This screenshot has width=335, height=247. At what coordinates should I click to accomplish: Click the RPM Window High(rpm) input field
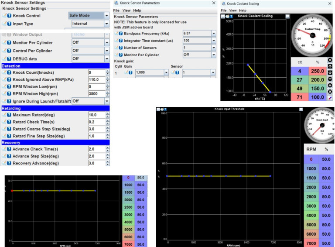[x=96, y=94]
